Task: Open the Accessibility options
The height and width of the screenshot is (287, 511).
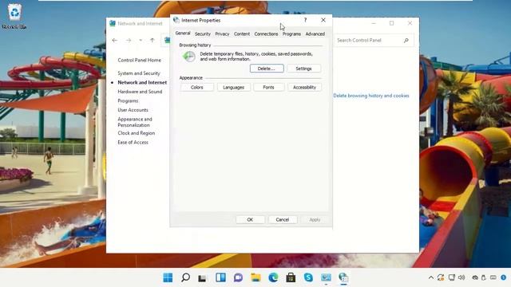Action: click(x=304, y=87)
